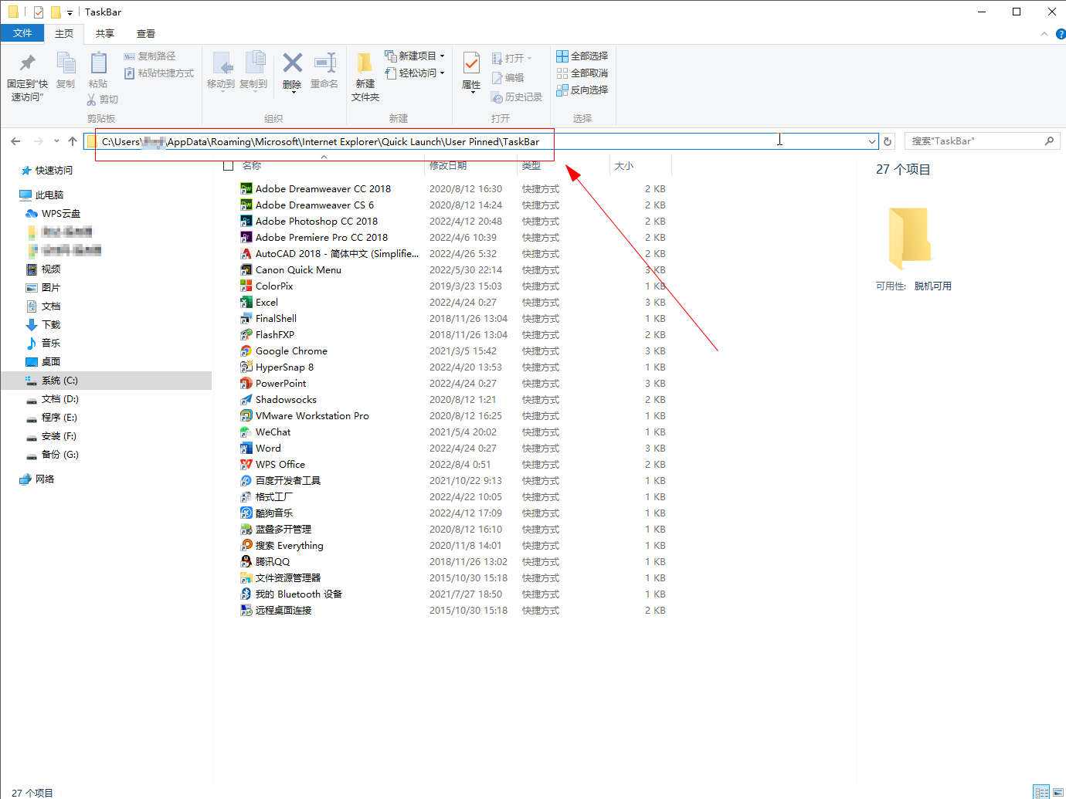The image size is (1066, 799).
Task: Switch to the View (查看) tab
Action: coord(146,34)
